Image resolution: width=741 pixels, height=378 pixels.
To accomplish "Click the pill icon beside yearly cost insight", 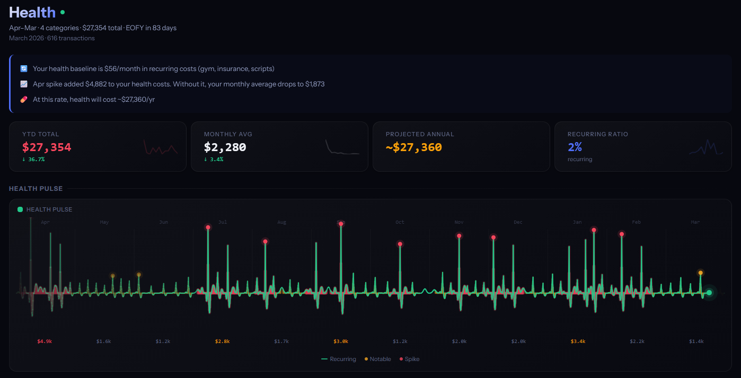I will (23, 100).
